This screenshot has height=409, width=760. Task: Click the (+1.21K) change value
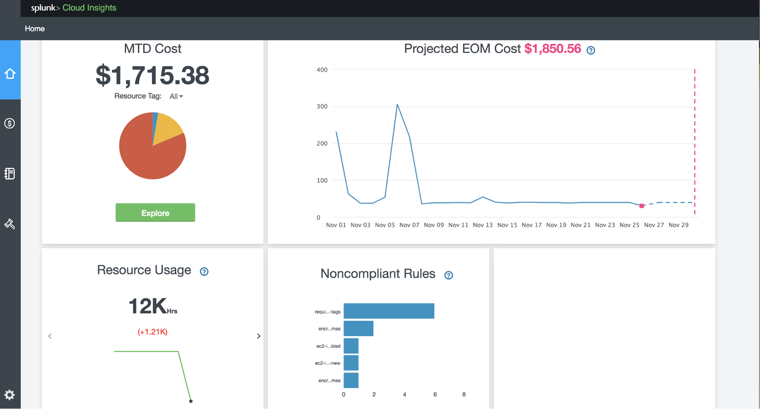(152, 332)
